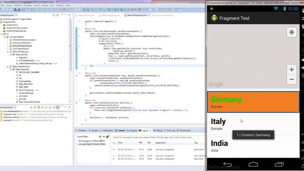Toggle Link with Editor in Package Explorer
Image resolution: width=304 pixels, height=171 pixels.
(x=57, y=15)
